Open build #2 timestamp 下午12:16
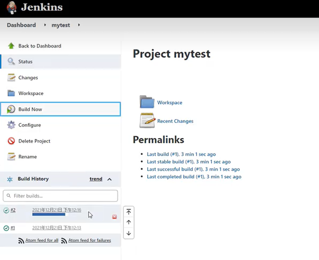This screenshot has width=319, height=260. (57, 210)
